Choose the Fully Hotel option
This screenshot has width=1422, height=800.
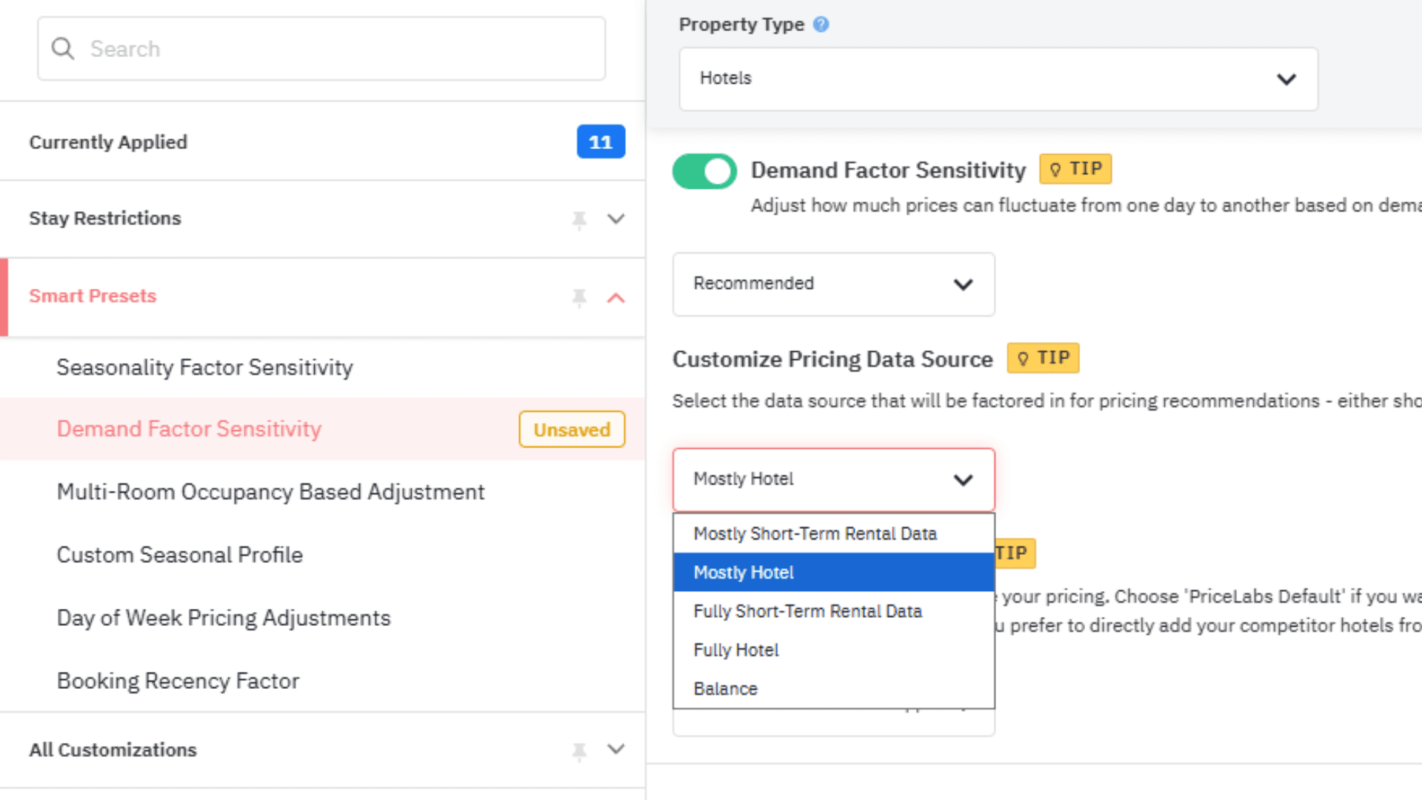coord(736,650)
